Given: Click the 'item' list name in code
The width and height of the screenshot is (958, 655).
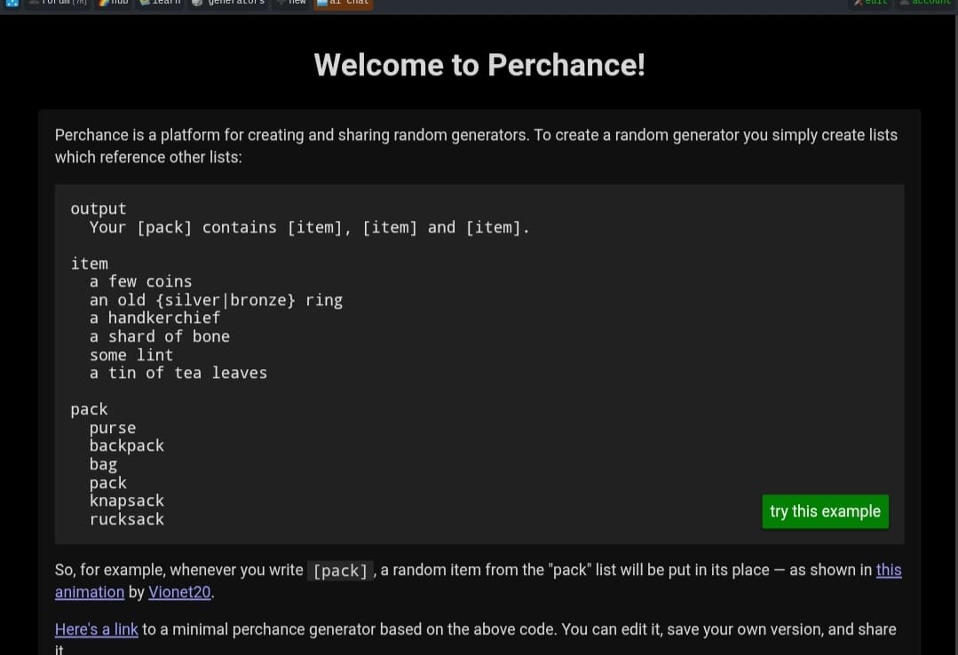Looking at the screenshot, I should tap(89, 264).
